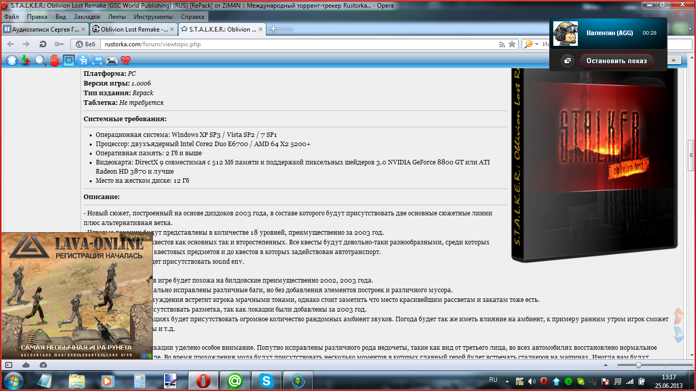The height and width of the screenshot is (391, 696).
Task: Open the Инструменты menu
Action: click(x=153, y=17)
